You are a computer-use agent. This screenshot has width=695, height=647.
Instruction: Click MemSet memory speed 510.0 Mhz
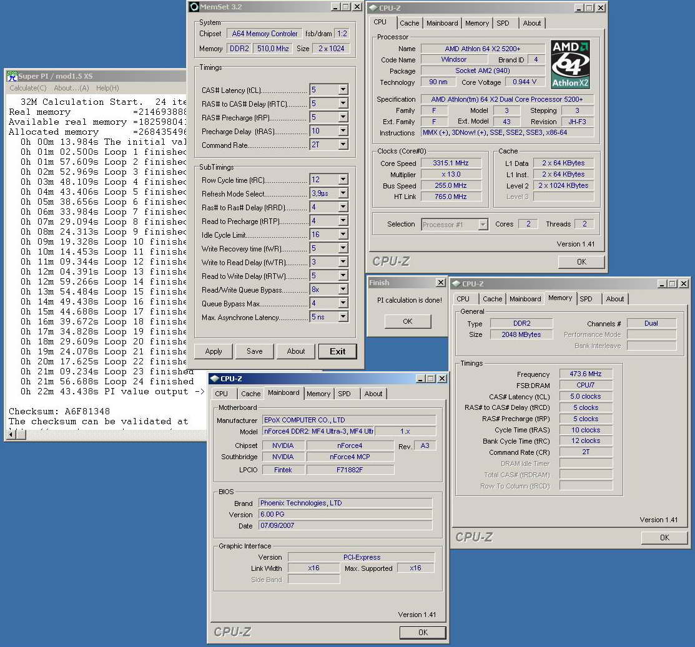coord(273,48)
